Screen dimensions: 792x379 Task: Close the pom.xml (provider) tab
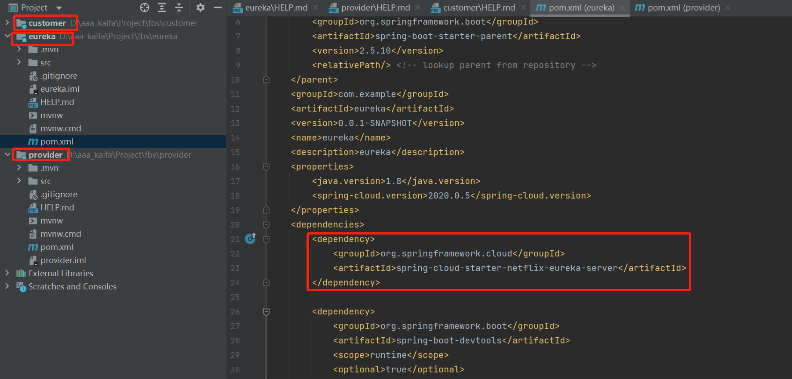pos(728,7)
